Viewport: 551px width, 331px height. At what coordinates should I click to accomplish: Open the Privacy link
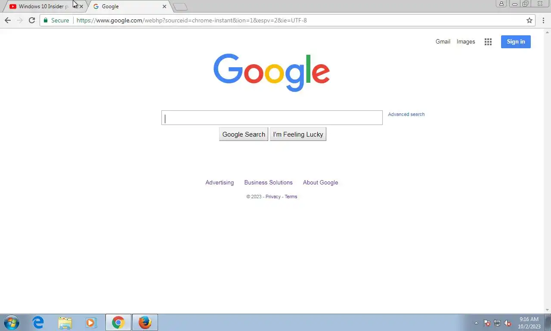tap(273, 197)
